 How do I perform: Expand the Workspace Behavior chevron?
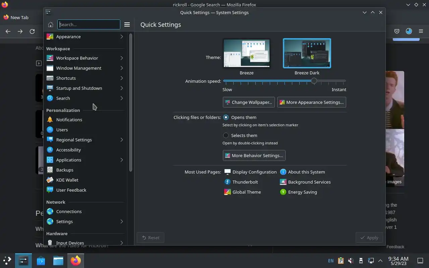click(x=122, y=58)
